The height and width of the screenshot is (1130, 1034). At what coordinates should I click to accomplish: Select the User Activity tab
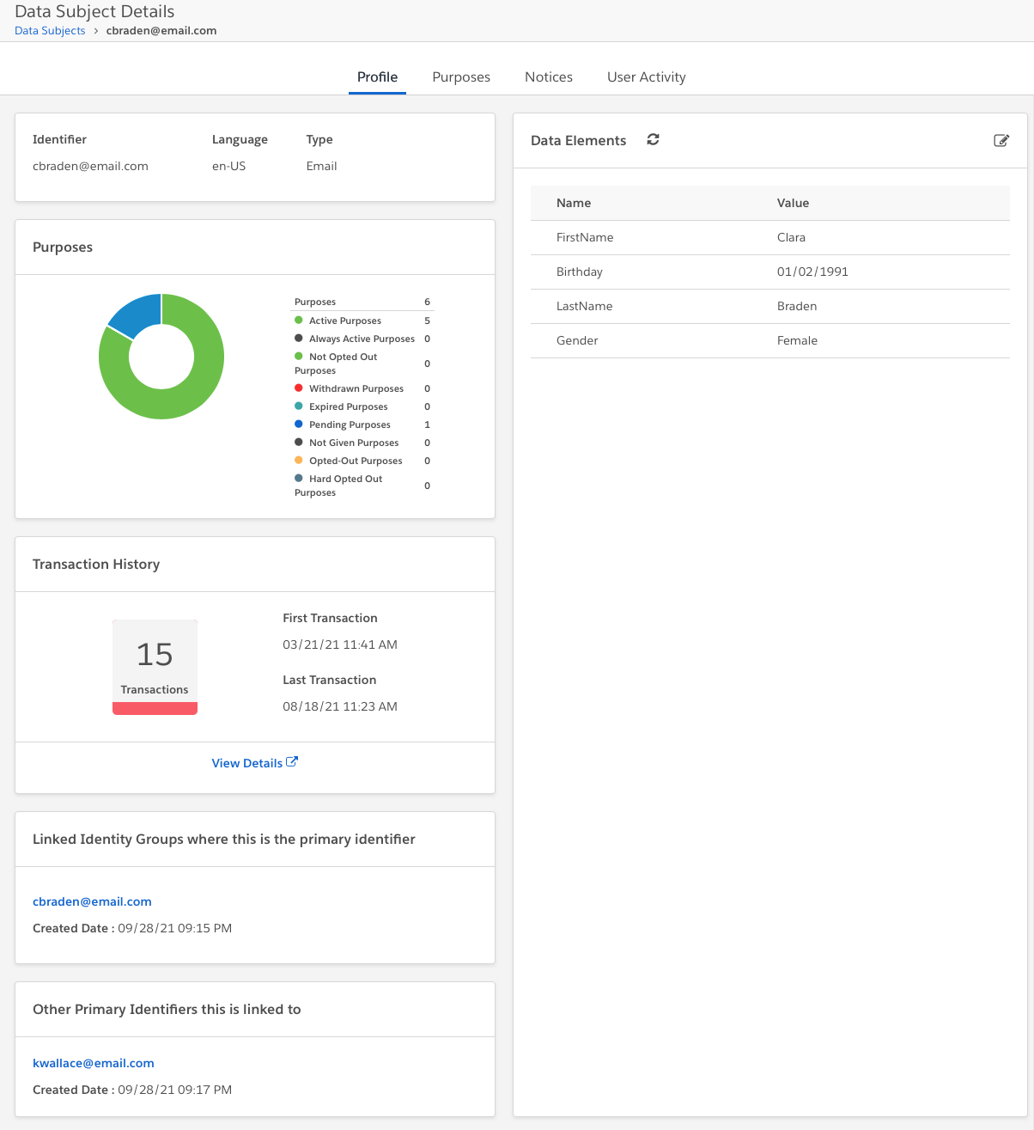646,76
